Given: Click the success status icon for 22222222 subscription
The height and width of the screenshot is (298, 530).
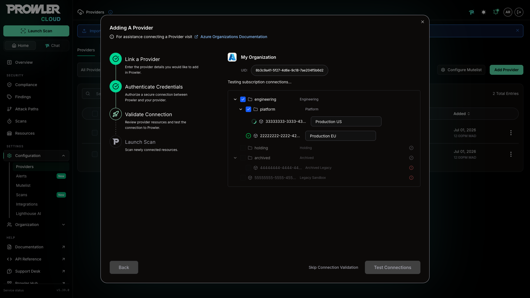Looking at the screenshot, I should point(248,136).
